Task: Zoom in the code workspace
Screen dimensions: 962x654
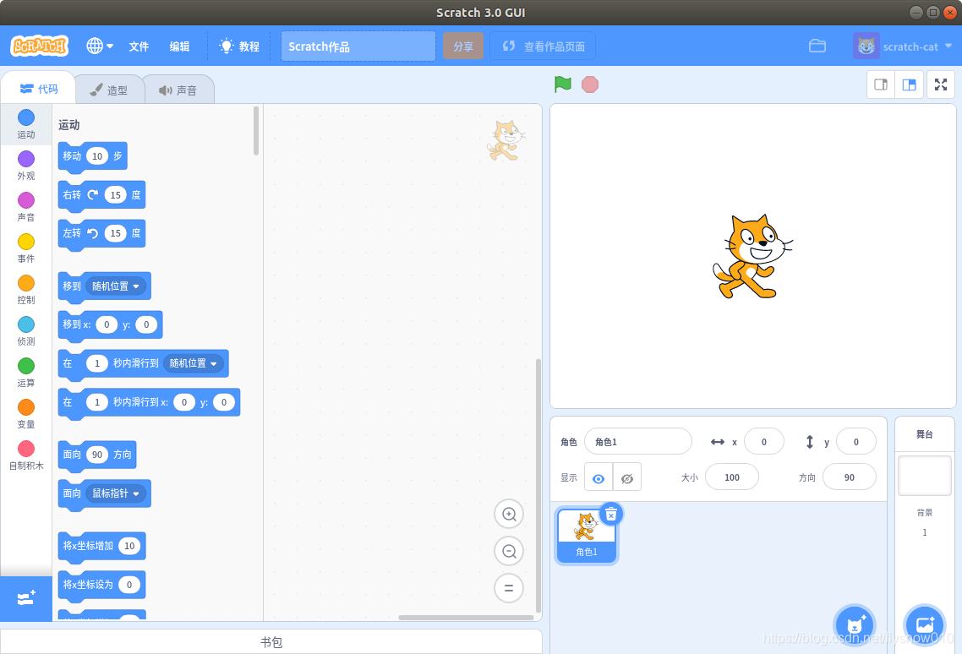Action: (509, 514)
